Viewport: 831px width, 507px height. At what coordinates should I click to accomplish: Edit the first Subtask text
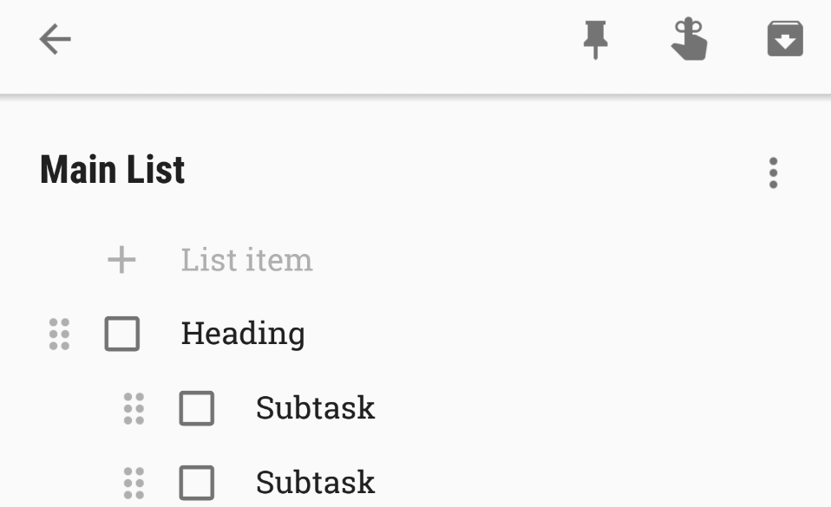click(316, 408)
